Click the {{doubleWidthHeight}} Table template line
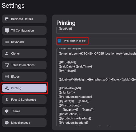Image resolution: width=136 pixels, height=132 pixels. [x=97, y=79]
